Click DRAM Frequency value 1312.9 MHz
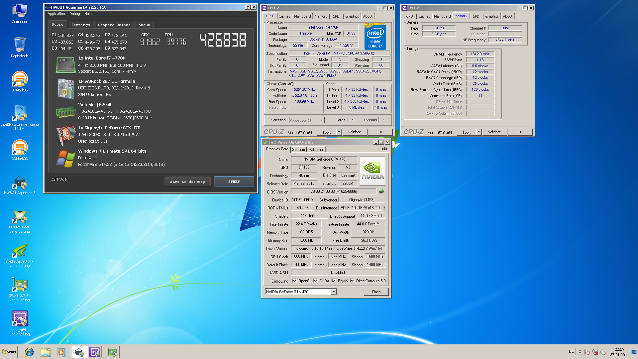Screen dimensions: 638x359 click(x=480, y=54)
